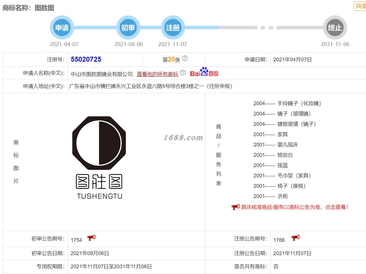Click the 注册号 label
The width and height of the screenshot is (366, 274).
[56, 60]
